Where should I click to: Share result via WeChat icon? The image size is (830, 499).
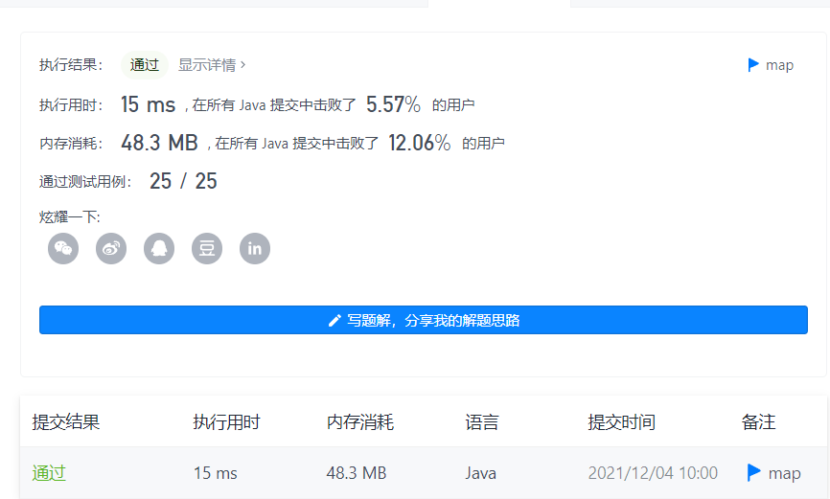[63, 248]
